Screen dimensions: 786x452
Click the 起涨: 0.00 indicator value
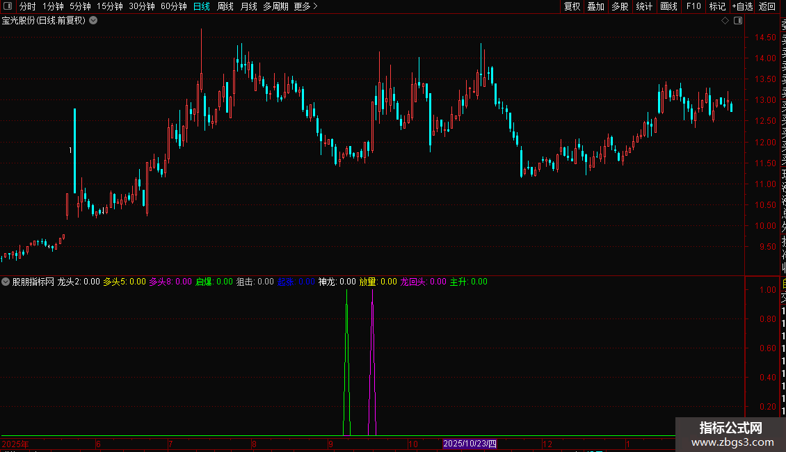296,282
